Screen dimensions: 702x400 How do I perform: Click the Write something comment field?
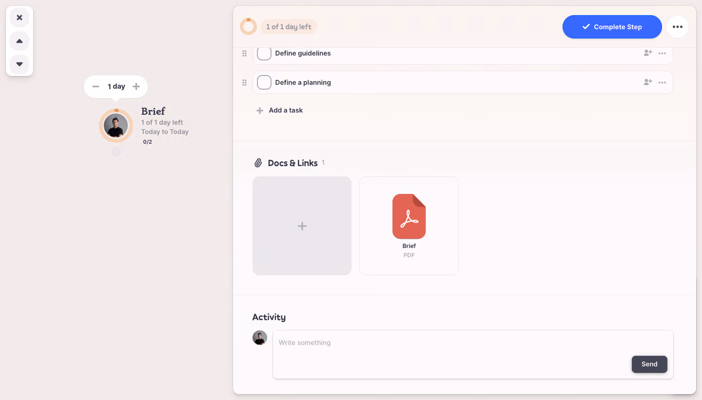(473, 354)
